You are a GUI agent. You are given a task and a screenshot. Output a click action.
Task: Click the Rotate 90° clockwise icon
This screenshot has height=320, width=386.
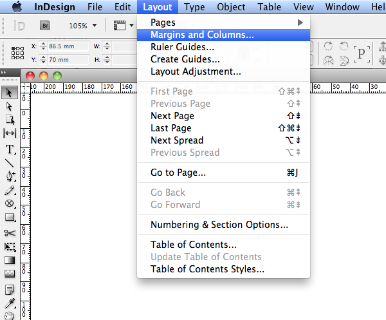[x=329, y=46]
